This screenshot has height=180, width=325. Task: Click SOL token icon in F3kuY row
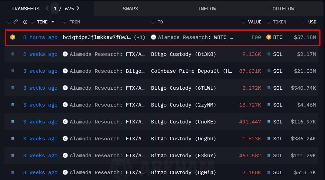tap(269, 156)
